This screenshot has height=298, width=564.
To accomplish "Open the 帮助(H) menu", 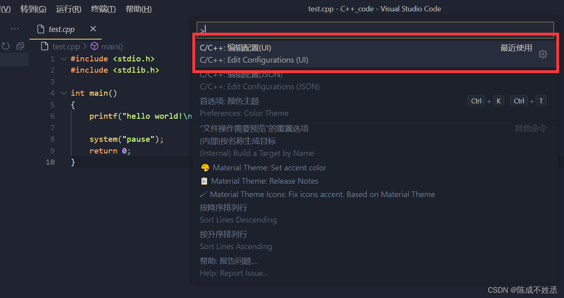I will (x=138, y=9).
